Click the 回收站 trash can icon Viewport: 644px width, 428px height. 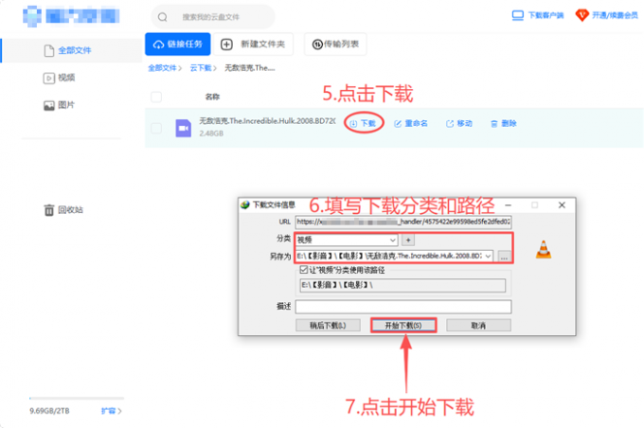tap(49, 210)
